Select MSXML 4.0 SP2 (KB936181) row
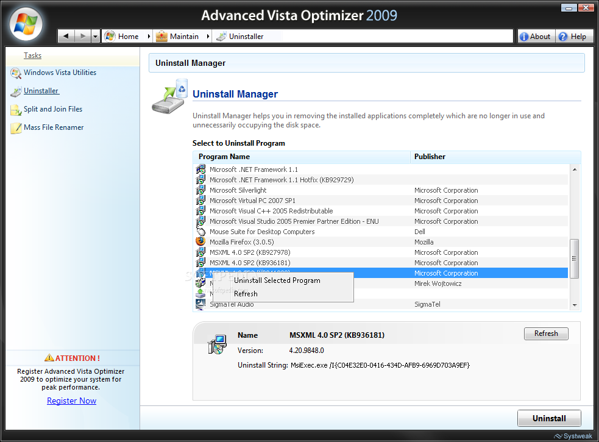 pyautogui.click(x=381, y=263)
